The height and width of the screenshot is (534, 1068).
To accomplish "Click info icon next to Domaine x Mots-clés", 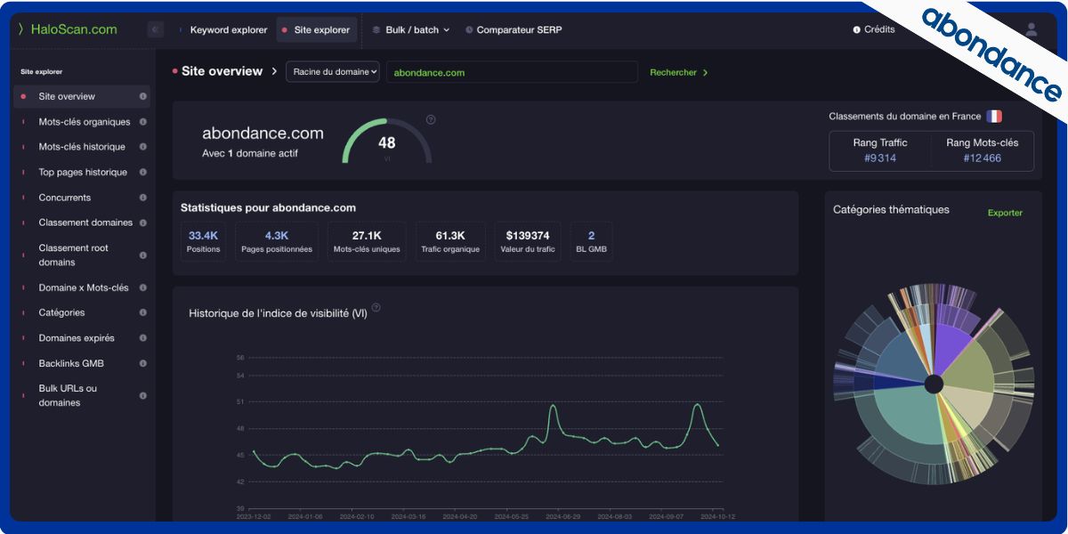I will pyautogui.click(x=143, y=287).
